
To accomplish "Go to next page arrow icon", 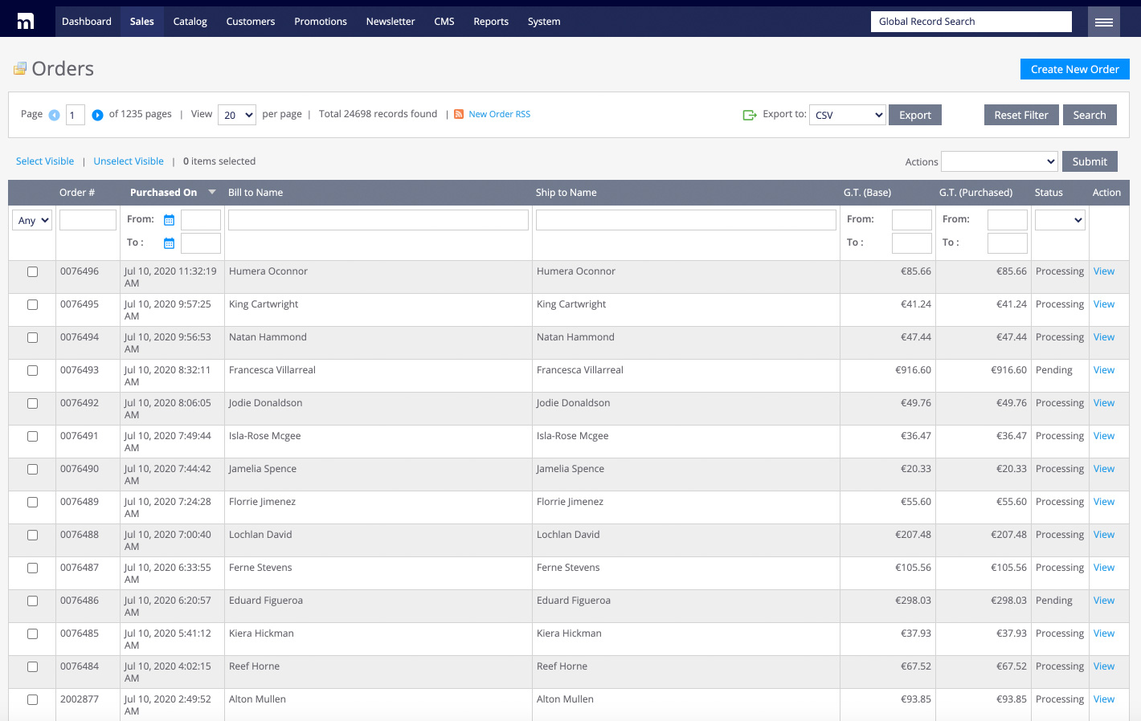I will 97,115.
